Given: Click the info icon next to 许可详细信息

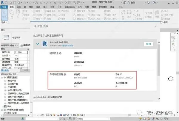Looking at the screenshot, I should 65,75.
